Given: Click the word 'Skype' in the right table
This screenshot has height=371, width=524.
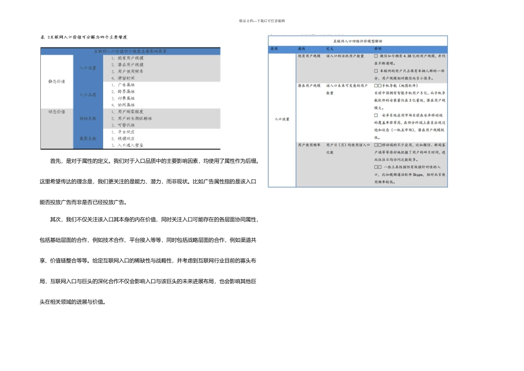Looking at the screenshot, I should pos(418,175).
